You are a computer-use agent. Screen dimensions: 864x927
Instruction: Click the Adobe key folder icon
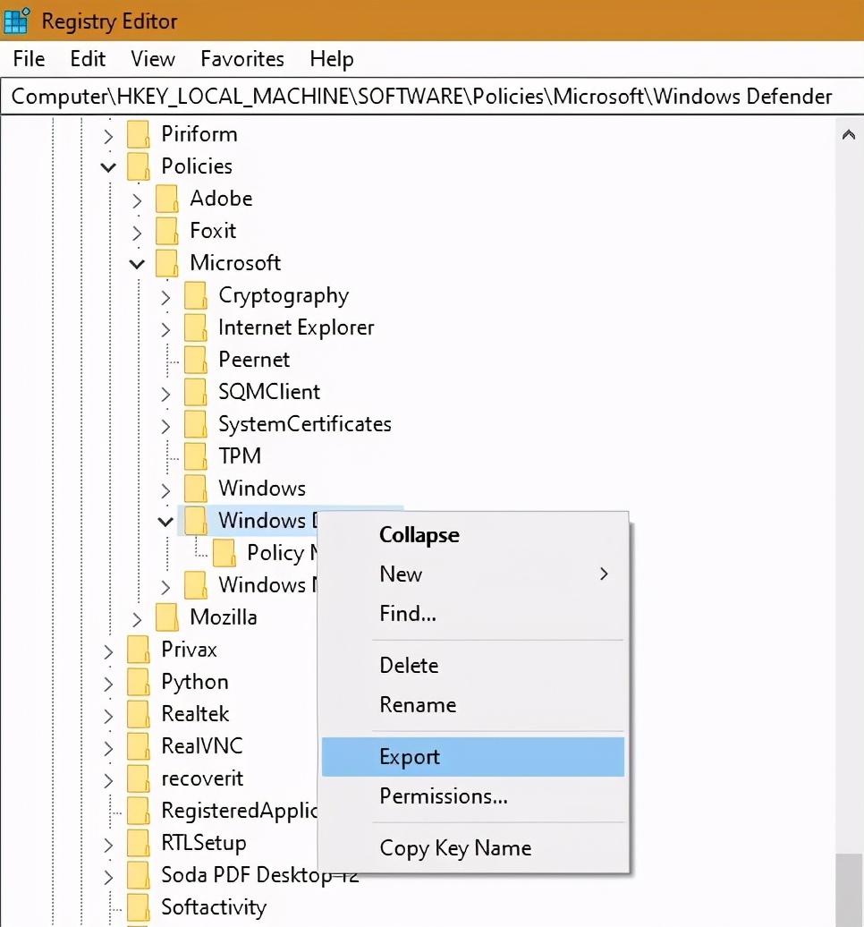166,198
